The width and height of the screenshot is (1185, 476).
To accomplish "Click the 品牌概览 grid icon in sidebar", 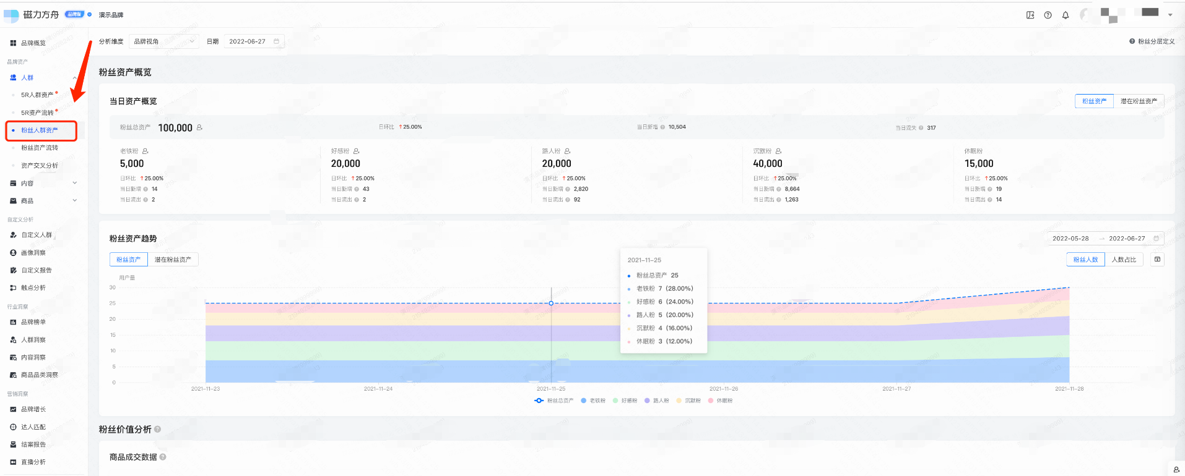I will click(13, 43).
